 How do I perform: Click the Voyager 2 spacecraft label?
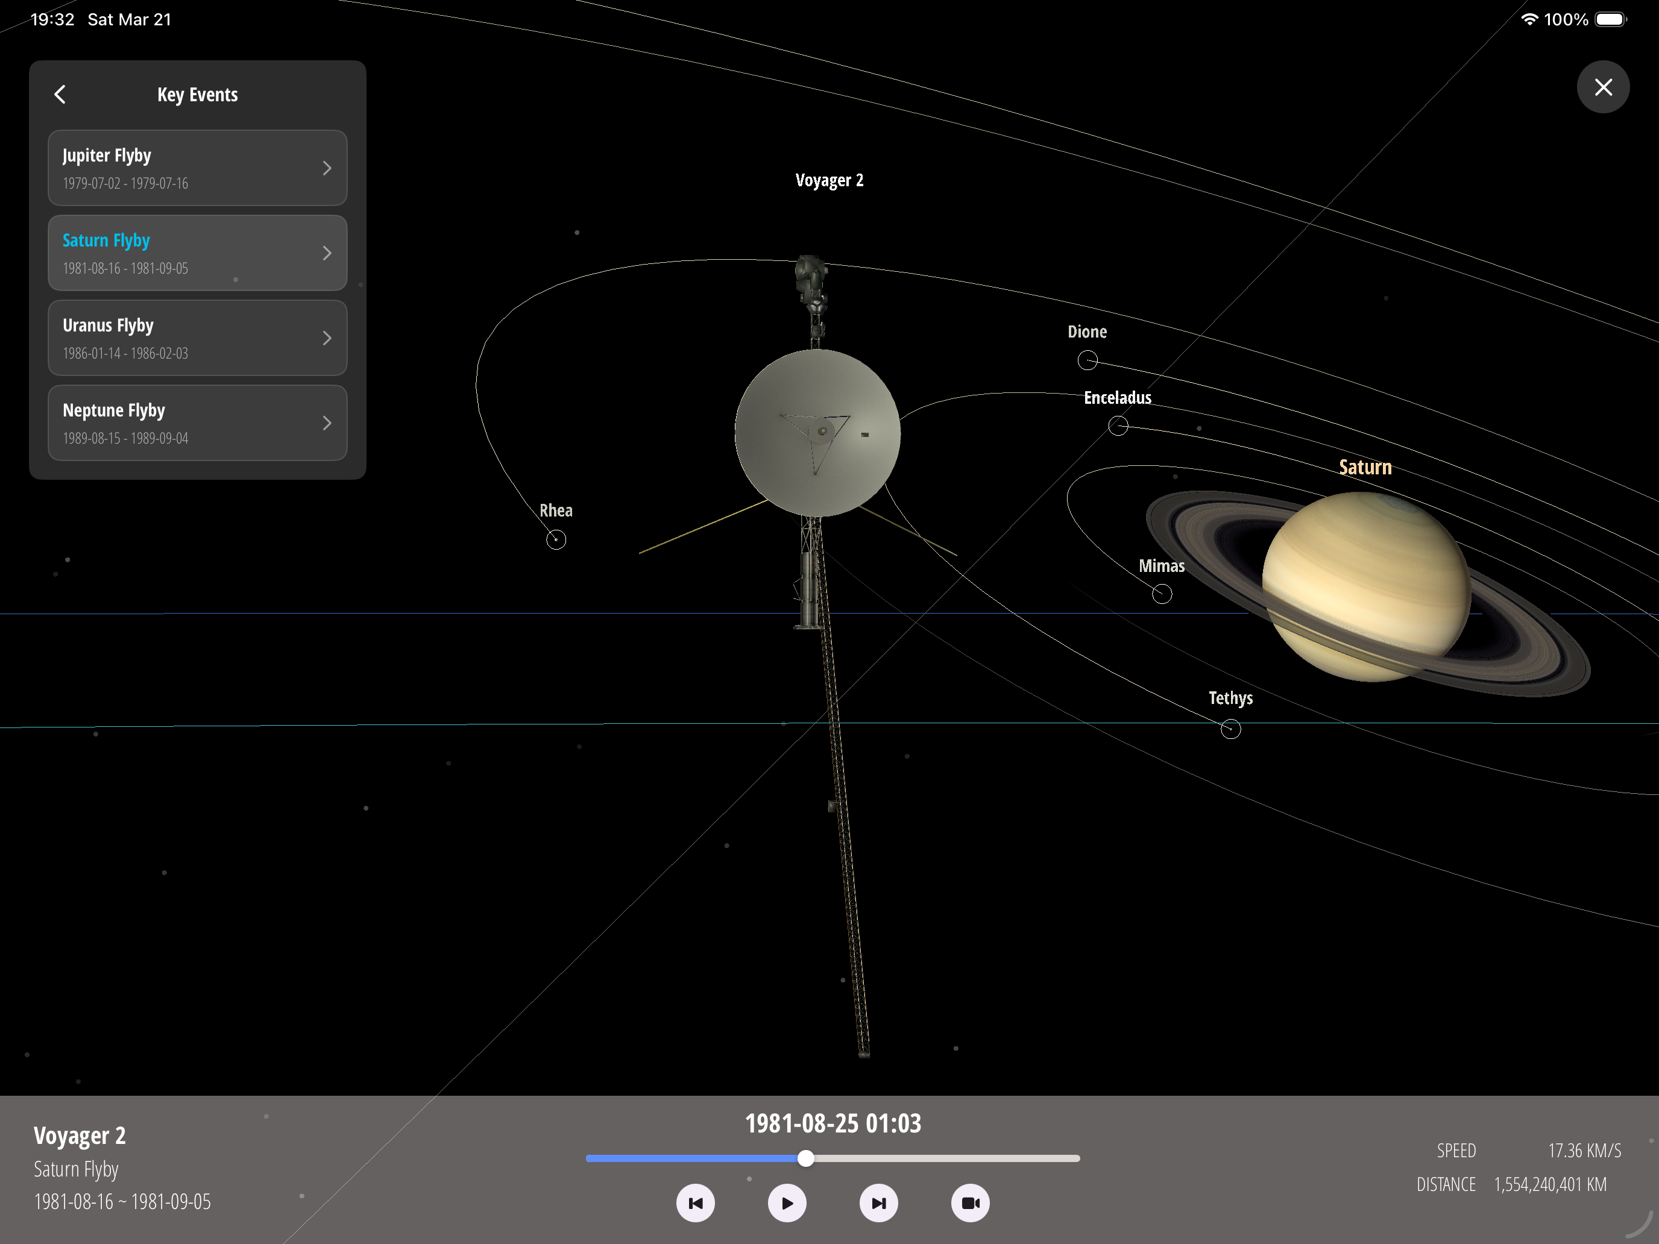click(x=830, y=180)
